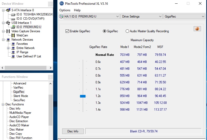Select ID:0 PREMIUM2-U in device tree
This screenshot has width=207, height=140.
(29, 27)
